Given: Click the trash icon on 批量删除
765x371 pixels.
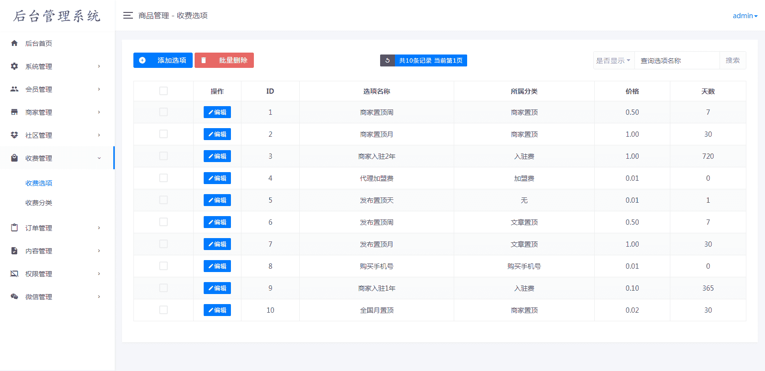Looking at the screenshot, I should [204, 60].
